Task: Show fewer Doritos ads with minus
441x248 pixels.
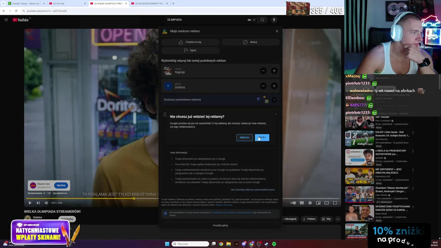Action: [x=263, y=86]
